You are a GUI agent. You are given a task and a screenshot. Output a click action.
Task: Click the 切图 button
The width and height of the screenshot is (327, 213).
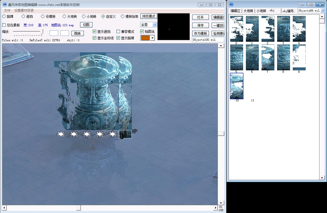click(86, 25)
